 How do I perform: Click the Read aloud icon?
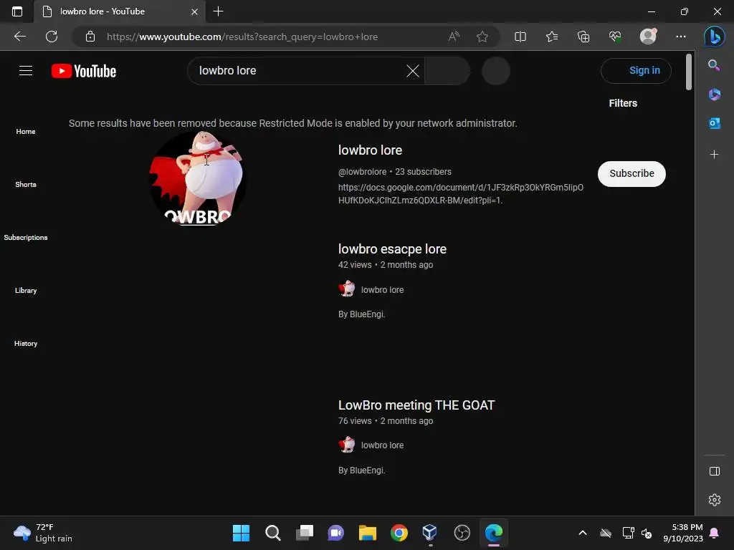[x=454, y=37]
